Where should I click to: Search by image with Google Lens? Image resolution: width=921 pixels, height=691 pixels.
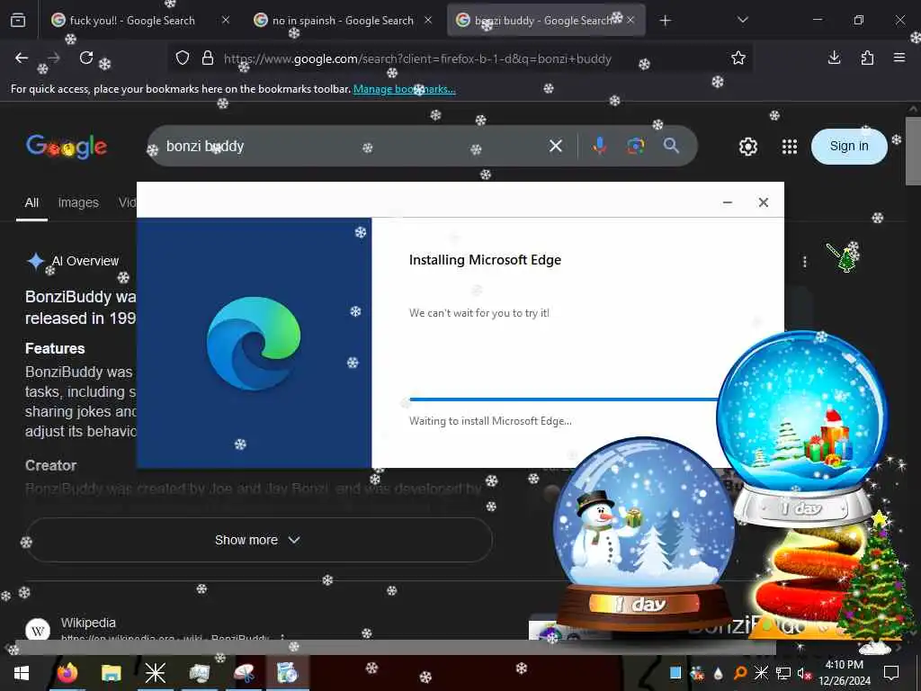[x=636, y=146]
